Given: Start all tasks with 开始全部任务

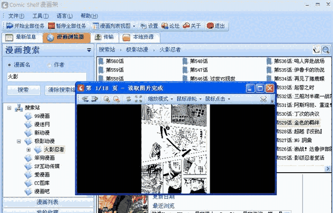Looking at the screenshot, I should point(25,26).
